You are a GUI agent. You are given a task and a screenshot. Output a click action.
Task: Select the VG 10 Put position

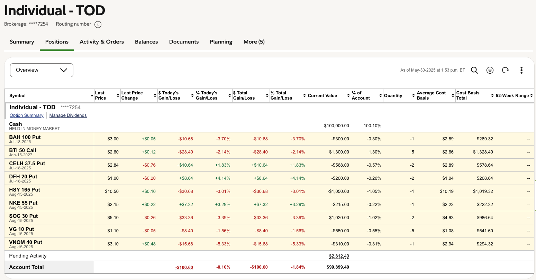(x=21, y=229)
